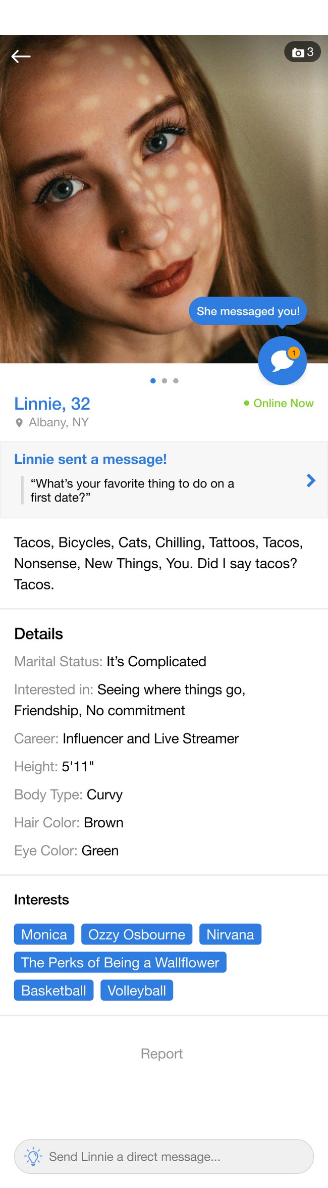Image resolution: width=328 pixels, height=1188 pixels.
Task: Select the Monica interest tag
Action: [44, 934]
